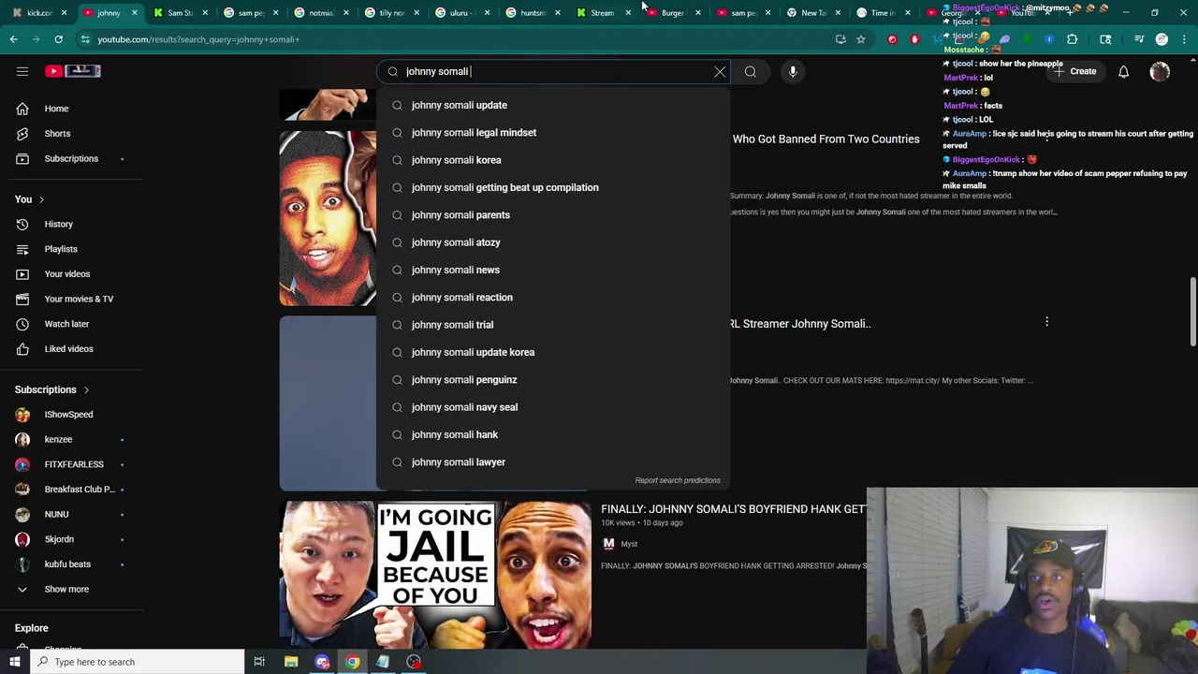Select suggestion johnny somali update
The width and height of the screenshot is (1198, 674).
[552, 105]
